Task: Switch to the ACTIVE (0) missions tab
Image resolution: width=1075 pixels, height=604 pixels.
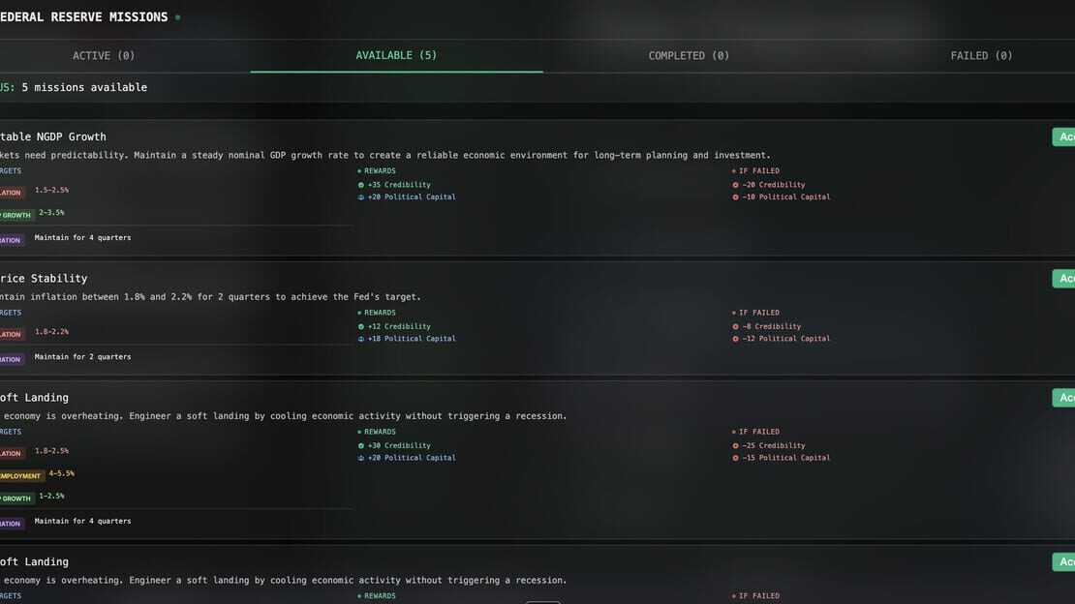Action: point(104,55)
